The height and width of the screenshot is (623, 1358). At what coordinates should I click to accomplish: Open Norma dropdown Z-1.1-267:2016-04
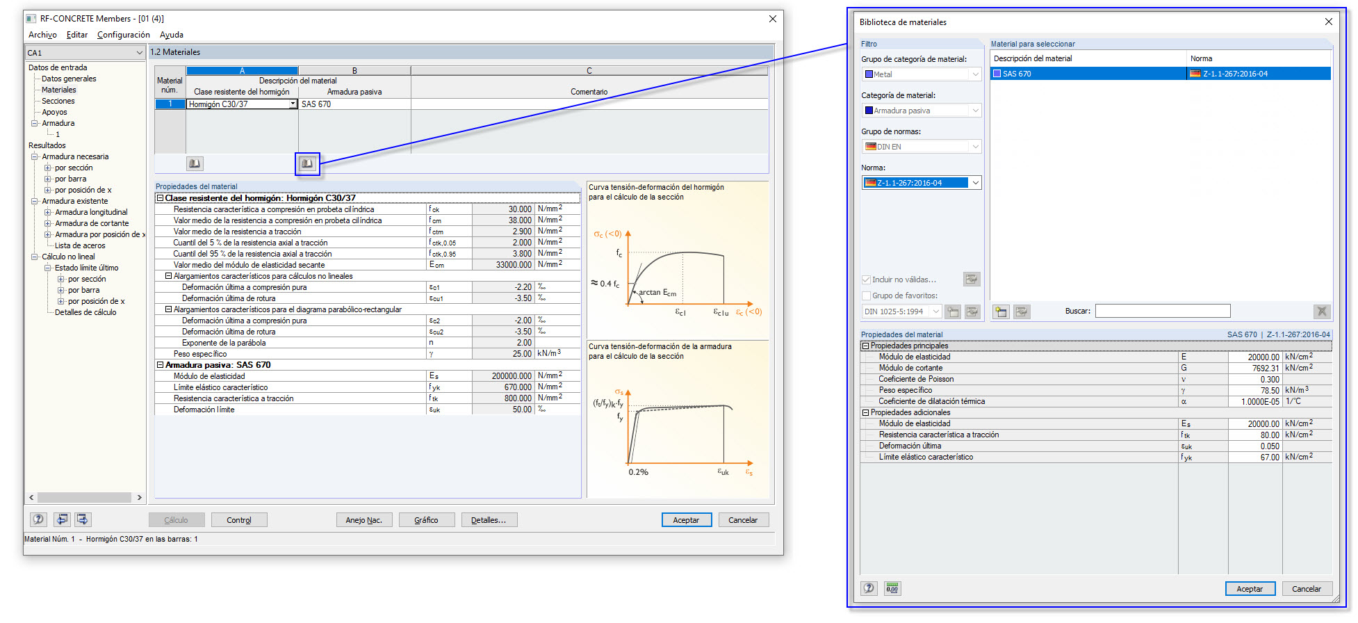(x=976, y=183)
